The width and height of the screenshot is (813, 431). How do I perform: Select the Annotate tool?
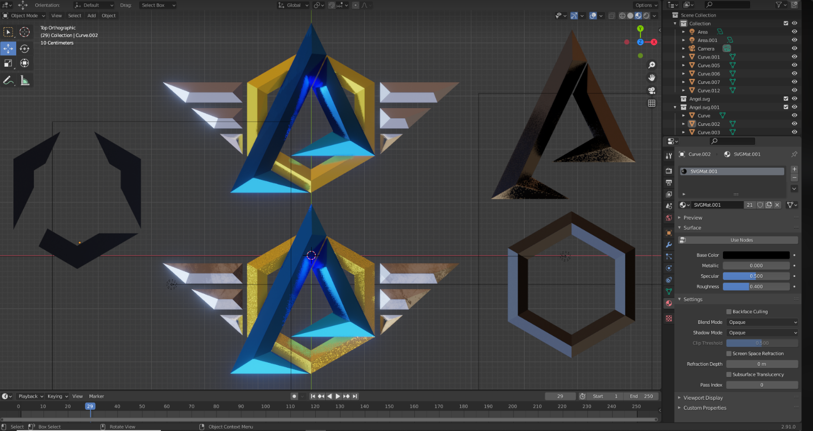coord(8,80)
